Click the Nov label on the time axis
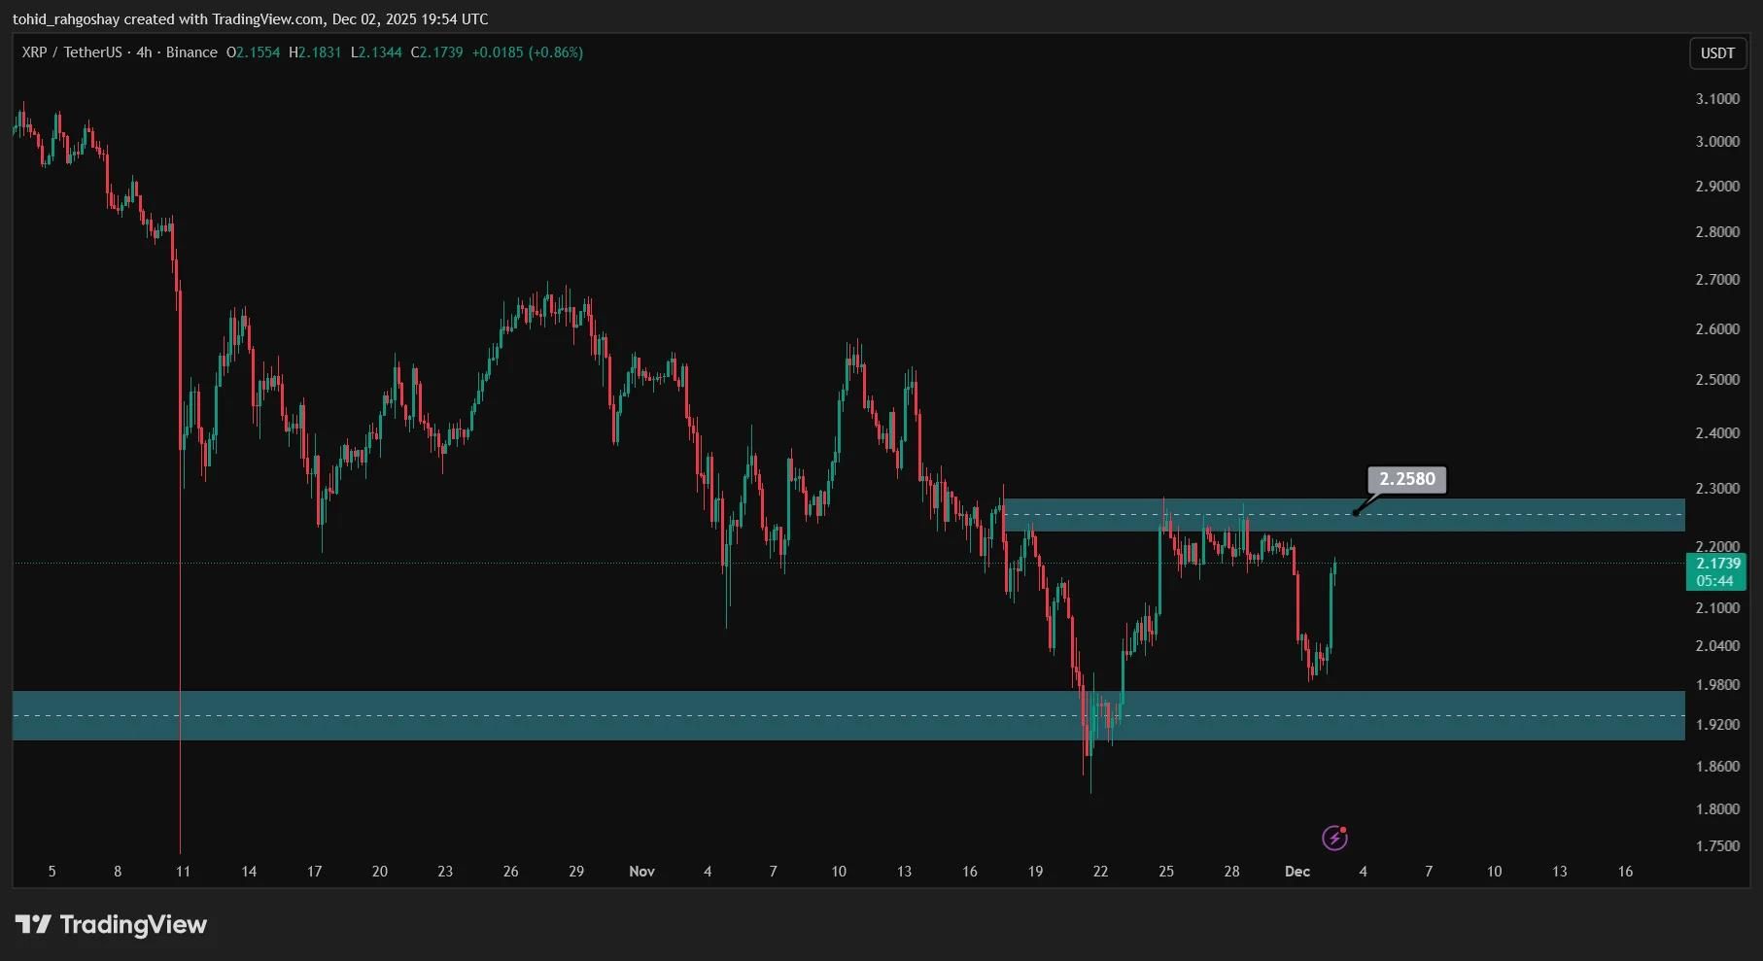The height and width of the screenshot is (961, 1763). (641, 872)
